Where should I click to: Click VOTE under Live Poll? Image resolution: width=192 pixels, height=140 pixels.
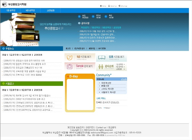(99, 108)
